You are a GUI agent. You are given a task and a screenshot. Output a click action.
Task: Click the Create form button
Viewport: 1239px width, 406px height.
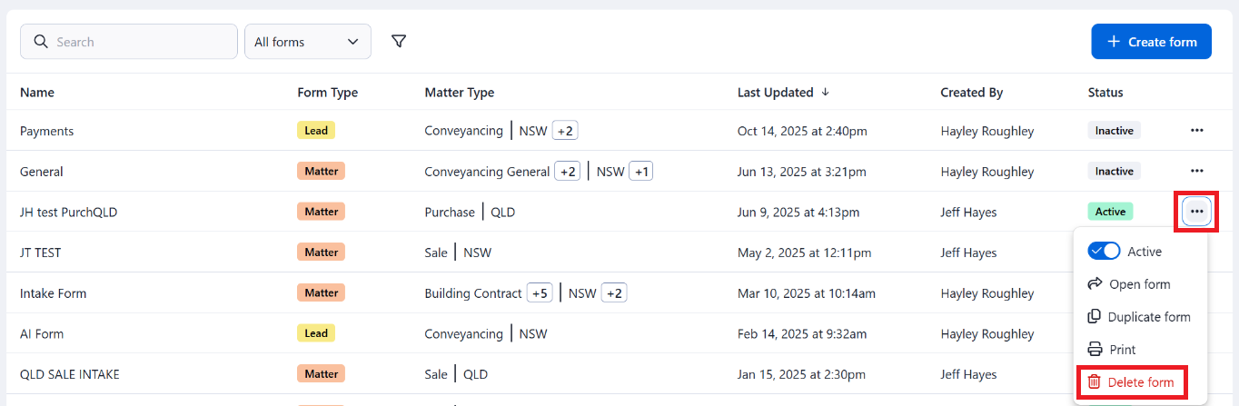point(1151,42)
